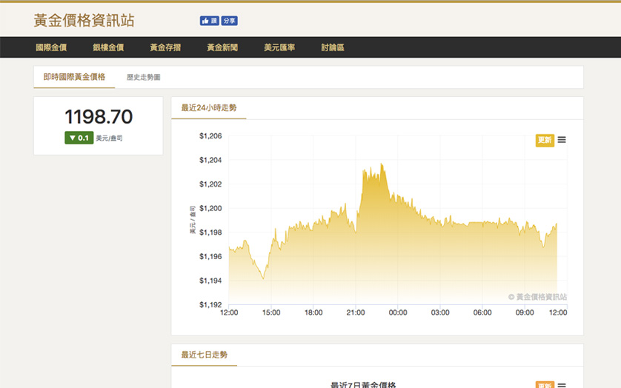Open the 國際金價 navigation menu item

tap(51, 47)
